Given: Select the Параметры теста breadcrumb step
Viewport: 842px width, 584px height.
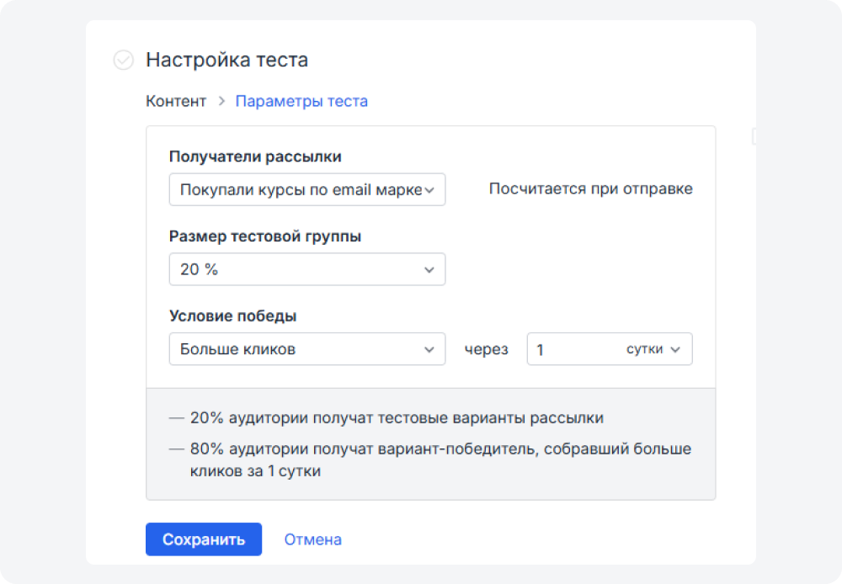Looking at the screenshot, I should pyautogui.click(x=301, y=102).
